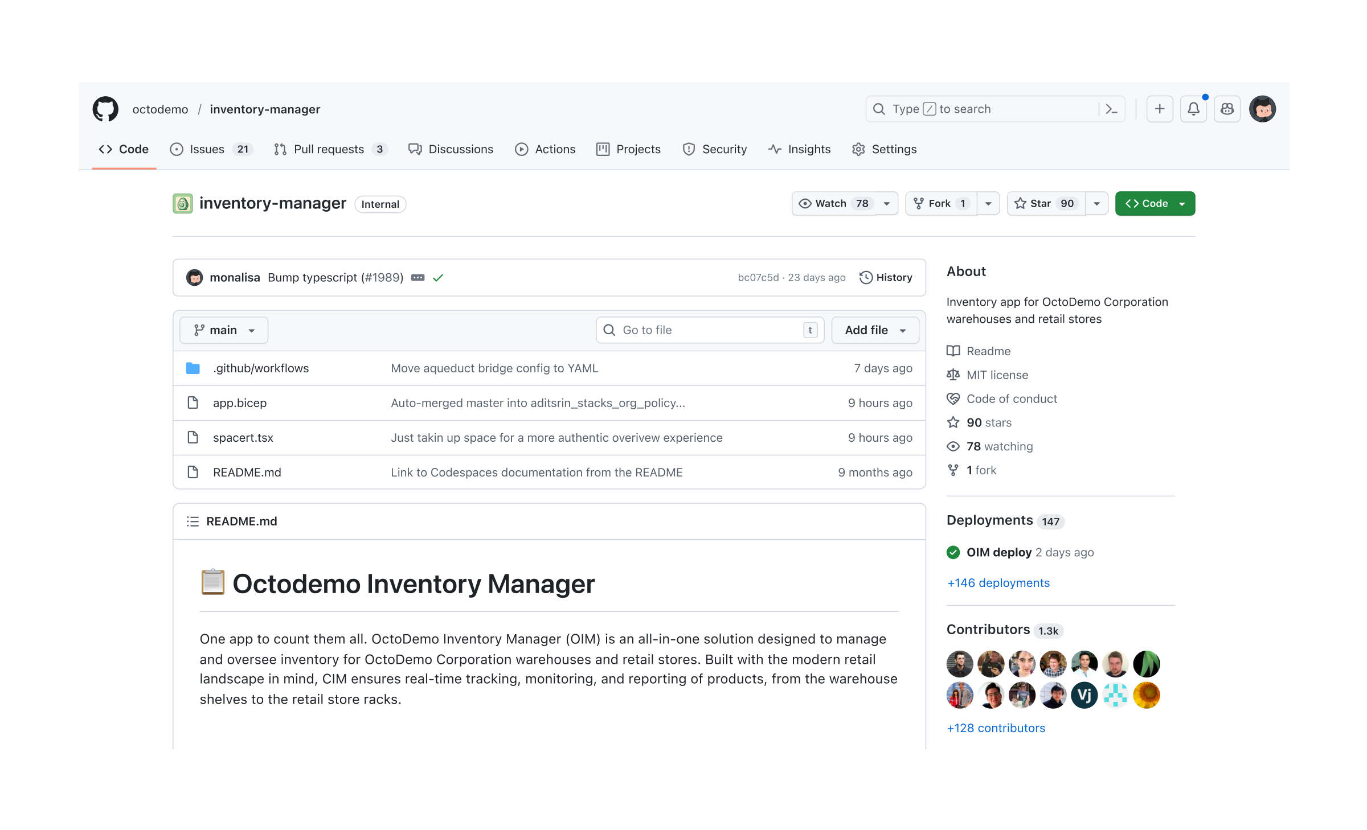The height and width of the screenshot is (830, 1367).
Task: Open the Readme book icon
Action: 953,351
